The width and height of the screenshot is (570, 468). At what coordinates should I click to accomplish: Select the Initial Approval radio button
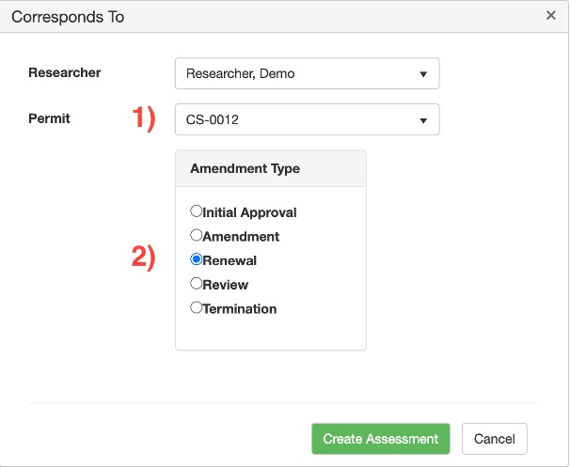[x=196, y=211]
